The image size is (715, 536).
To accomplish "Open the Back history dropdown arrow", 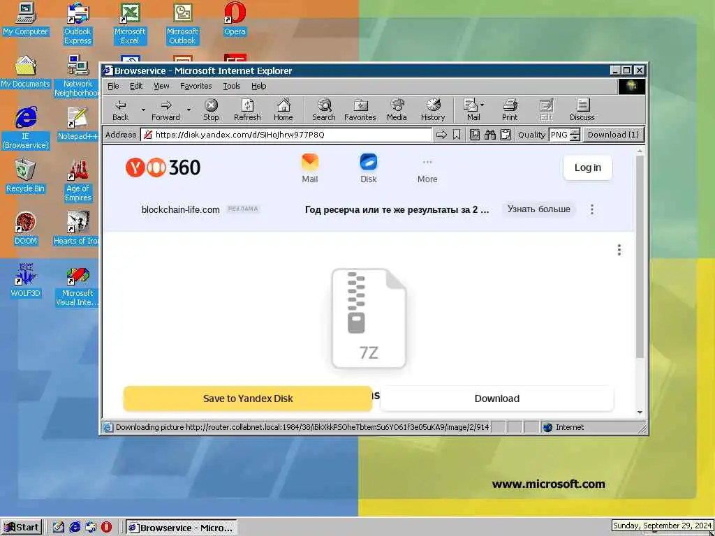I will (x=142, y=110).
